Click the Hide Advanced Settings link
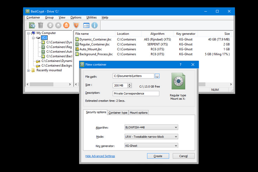Screen dimensions: 258x172 pyautogui.click(x=100, y=156)
